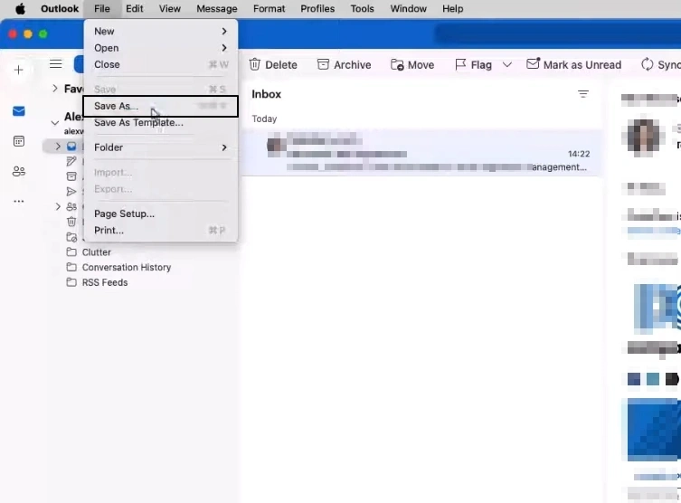The height and width of the screenshot is (503, 681).
Task: Open the View menu
Action: tap(169, 9)
